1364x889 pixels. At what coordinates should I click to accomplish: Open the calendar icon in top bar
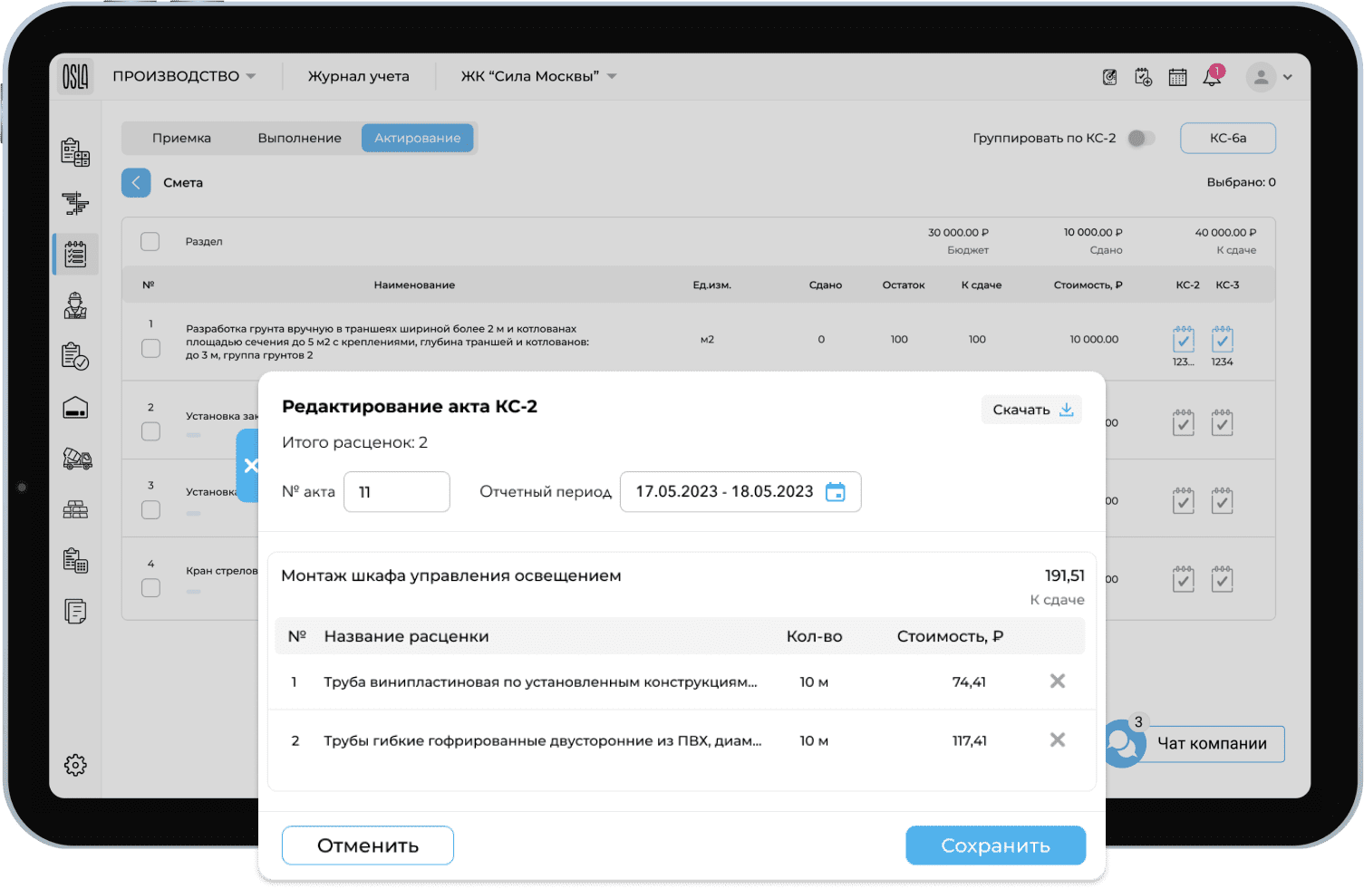1177,77
